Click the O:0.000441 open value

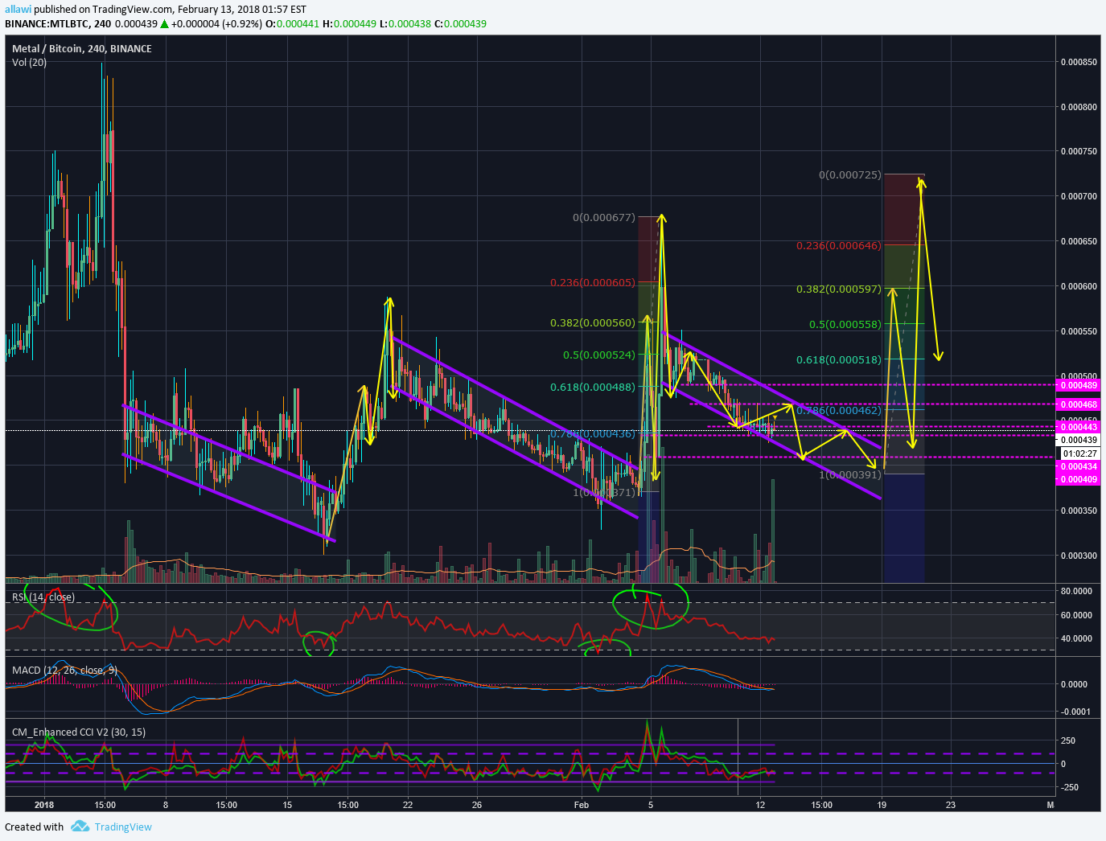pyautogui.click(x=294, y=23)
